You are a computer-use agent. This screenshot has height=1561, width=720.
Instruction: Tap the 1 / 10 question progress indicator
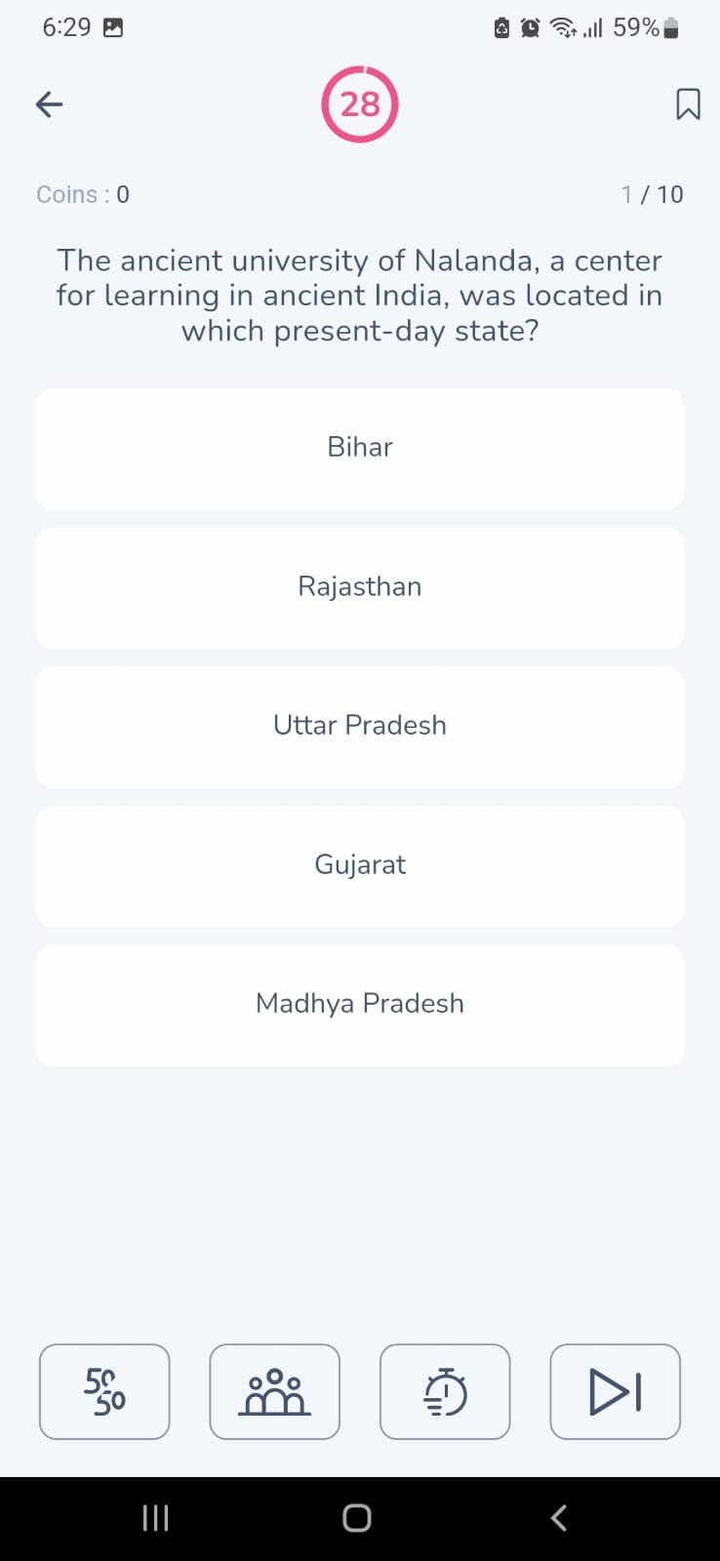pos(652,194)
